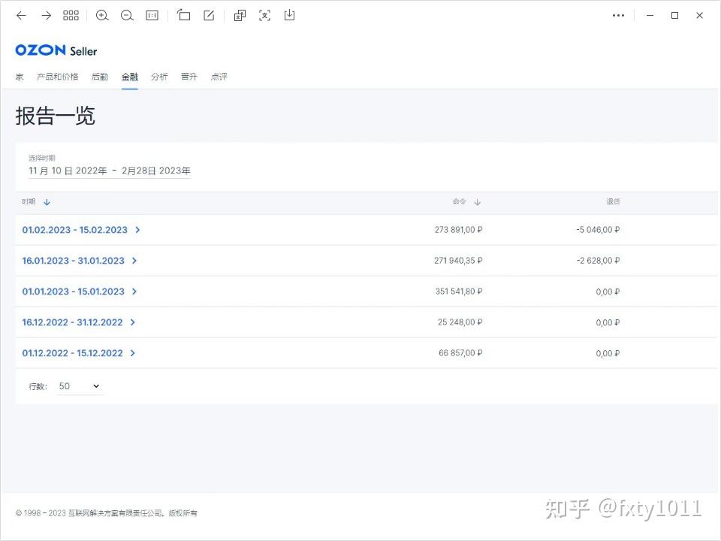Sort the table by 时期 column

(x=35, y=201)
